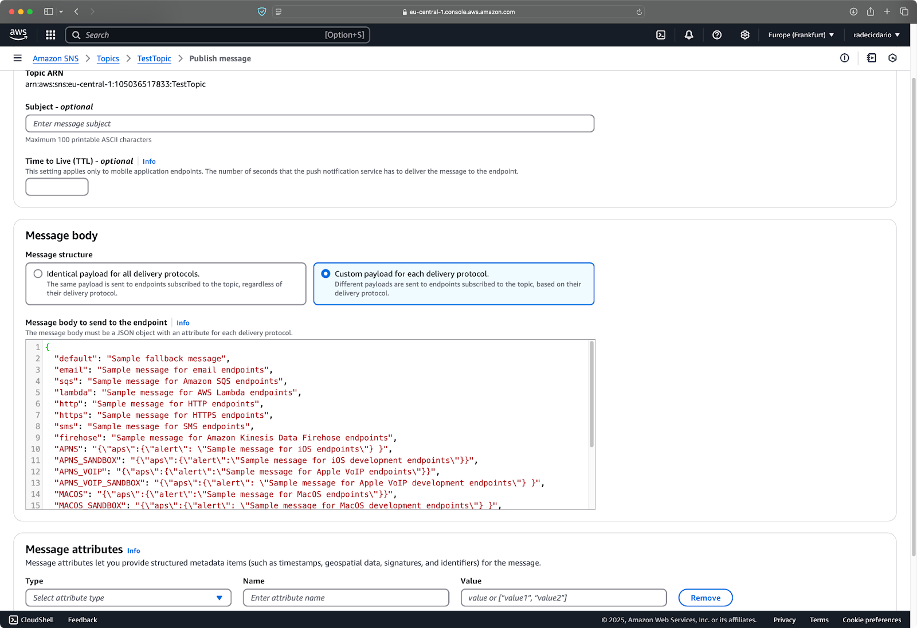Focus the Enter message subject field
The width and height of the screenshot is (917, 628).
309,124
